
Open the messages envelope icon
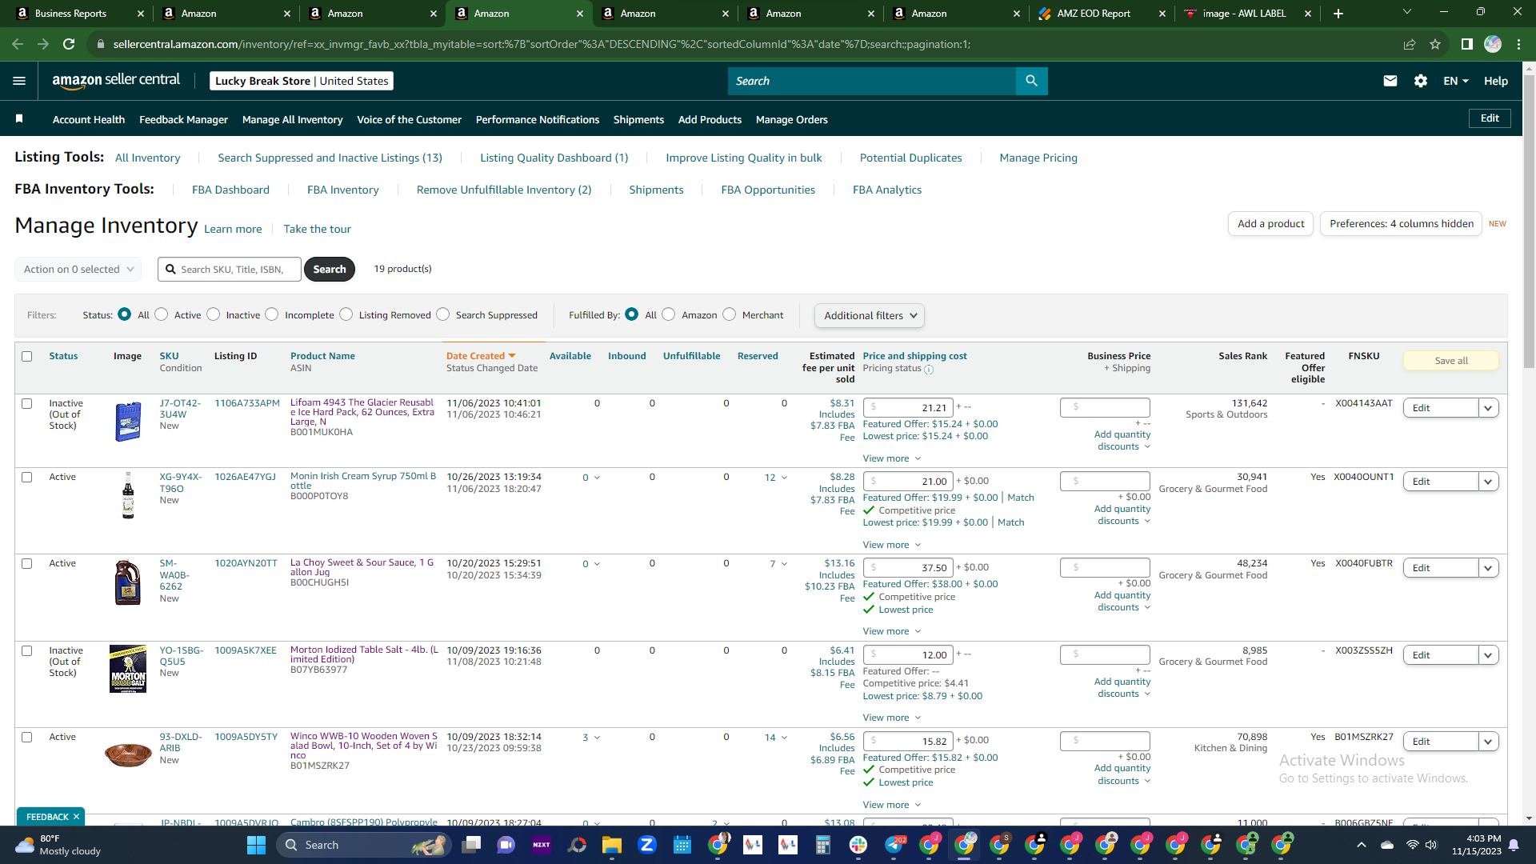(x=1390, y=81)
